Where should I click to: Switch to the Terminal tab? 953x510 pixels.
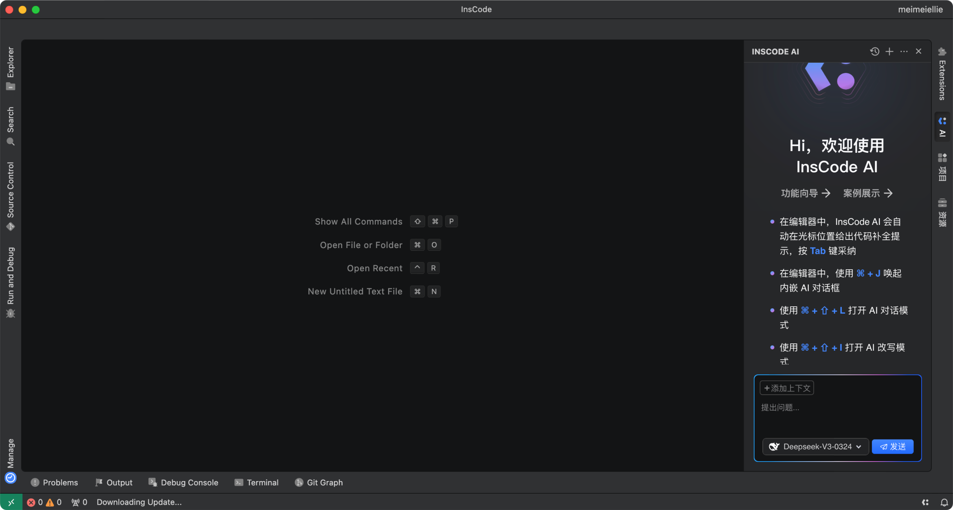click(257, 482)
